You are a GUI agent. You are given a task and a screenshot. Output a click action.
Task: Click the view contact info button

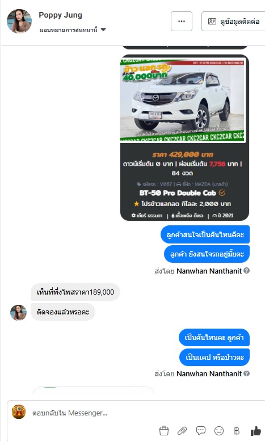click(233, 21)
